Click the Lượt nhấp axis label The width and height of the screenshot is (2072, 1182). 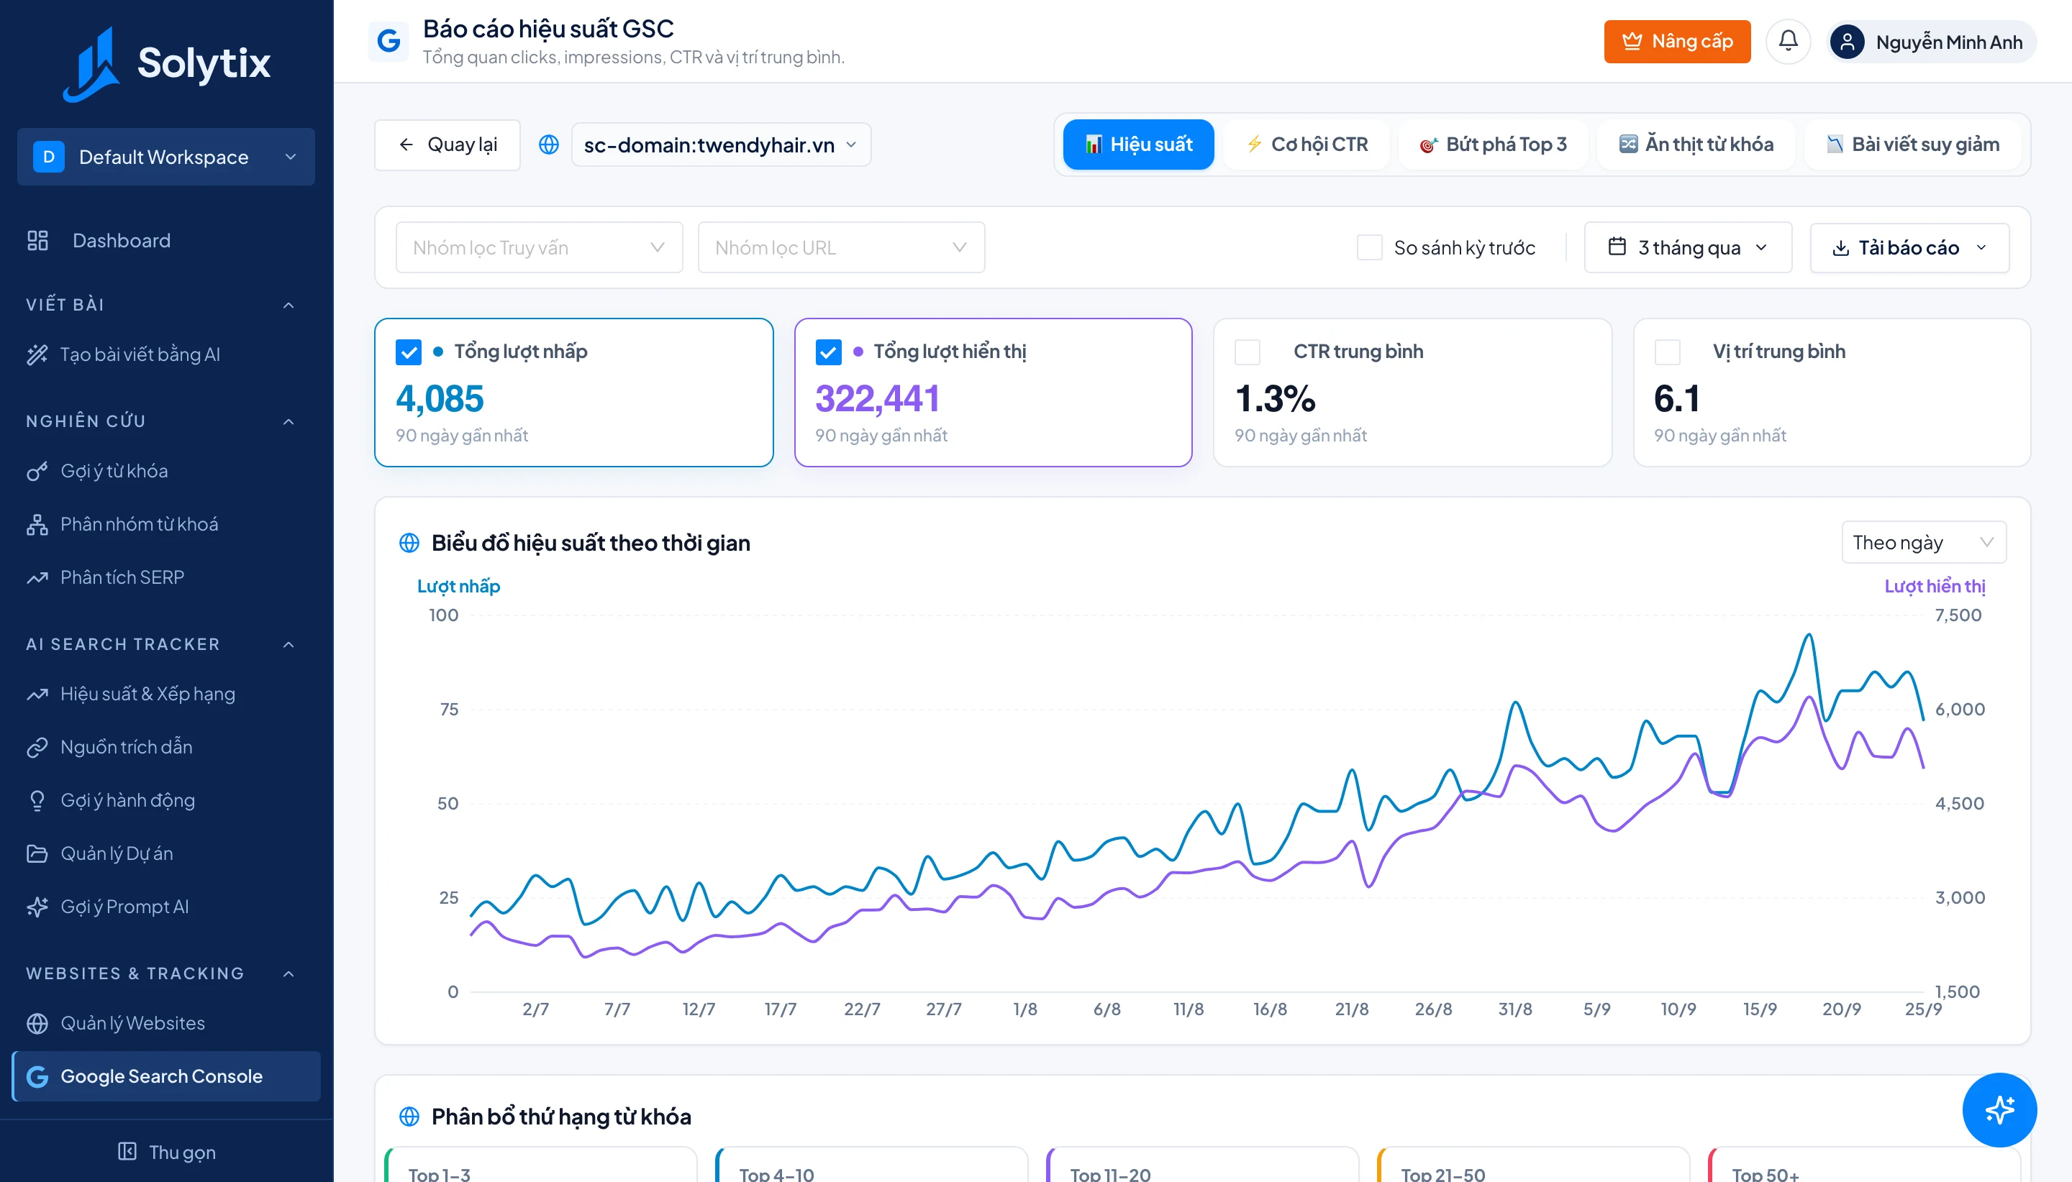click(458, 586)
